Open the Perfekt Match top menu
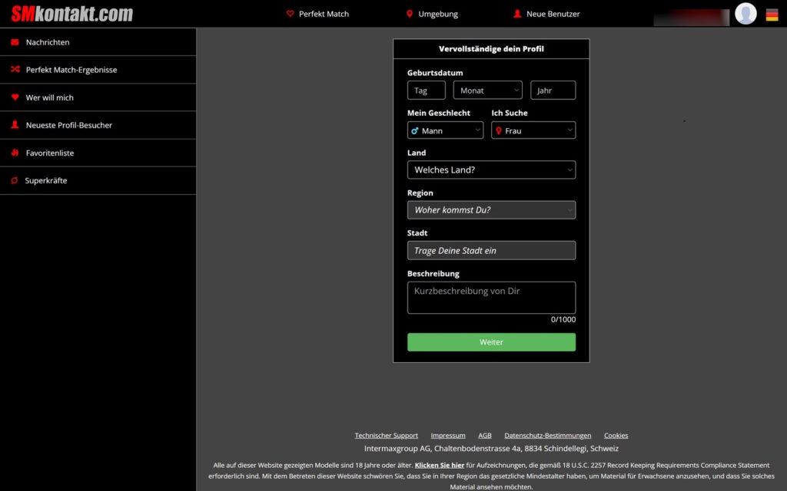This screenshot has width=787, height=491. pyautogui.click(x=317, y=14)
